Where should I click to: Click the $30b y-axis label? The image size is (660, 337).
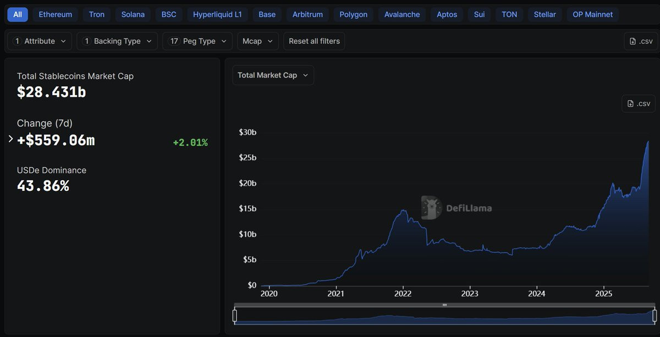point(248,132)
